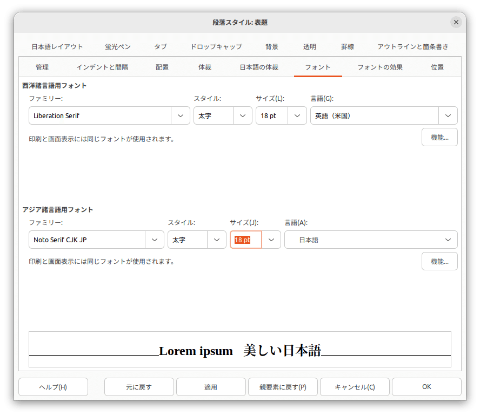Confirm with the OK button

click(426, 387)
